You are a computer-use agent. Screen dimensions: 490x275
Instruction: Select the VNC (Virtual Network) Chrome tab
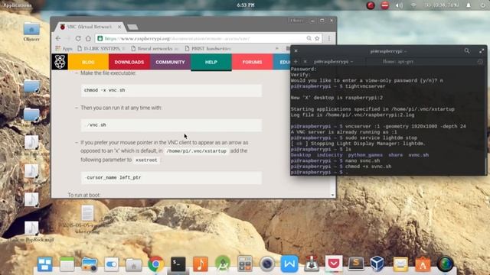(x=90, y=27)
